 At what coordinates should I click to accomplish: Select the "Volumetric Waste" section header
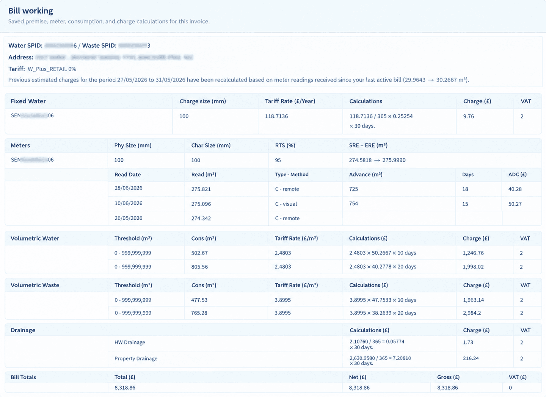click(x=35, y=285)
